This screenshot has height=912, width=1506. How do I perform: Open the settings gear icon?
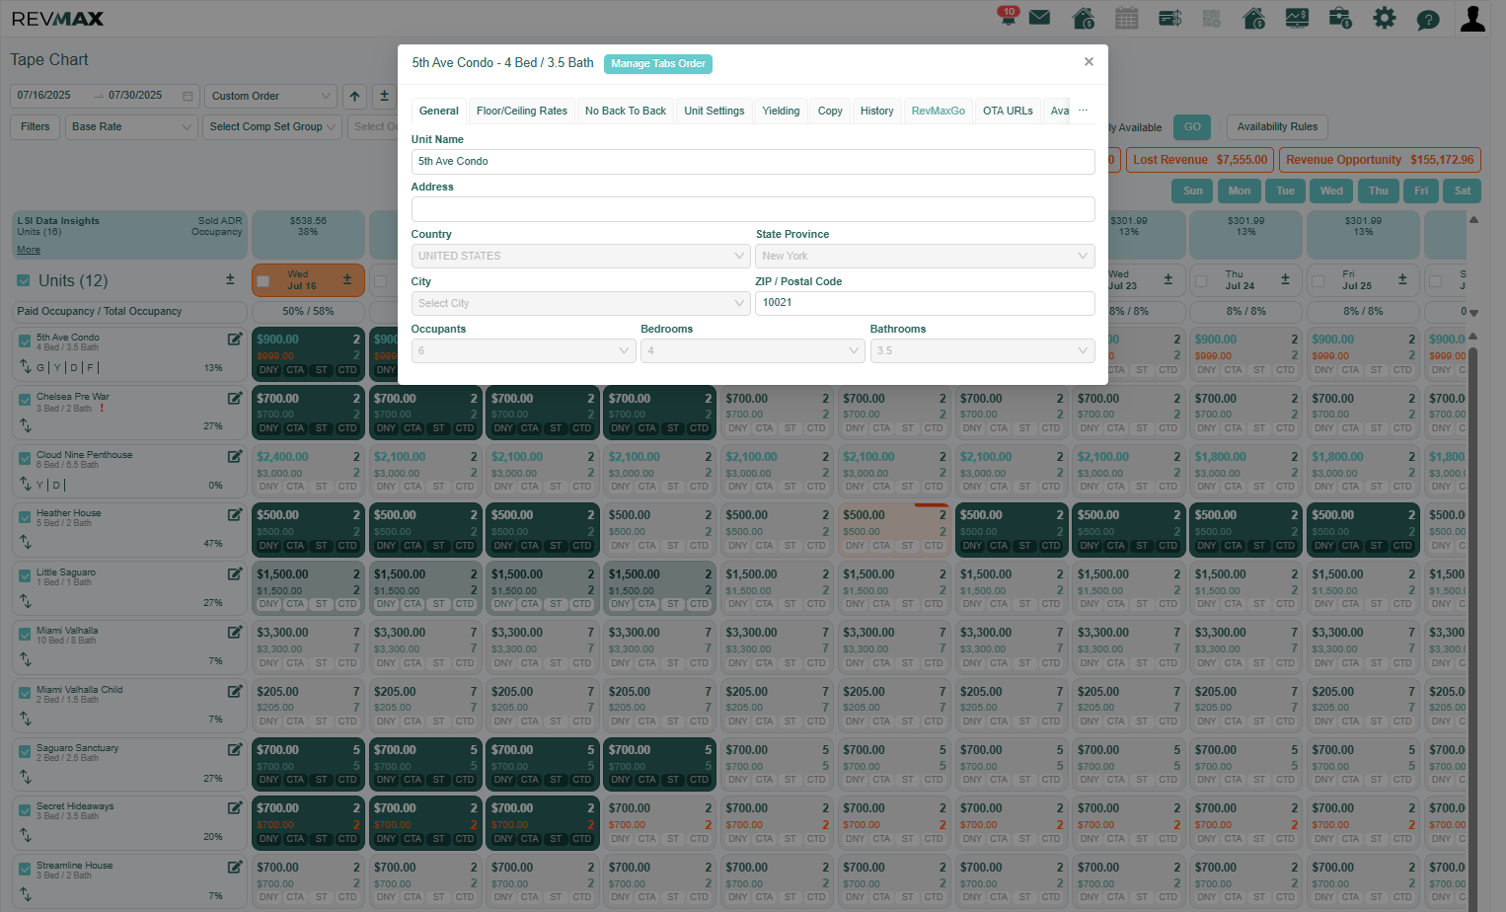pos(1385,18)
